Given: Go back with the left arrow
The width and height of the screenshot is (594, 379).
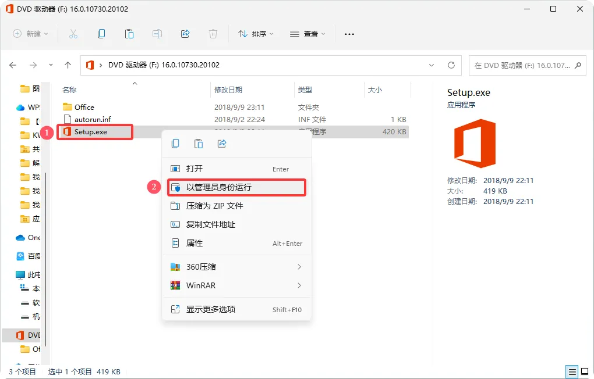Looking at the screenshot, I should coord(13,65).
